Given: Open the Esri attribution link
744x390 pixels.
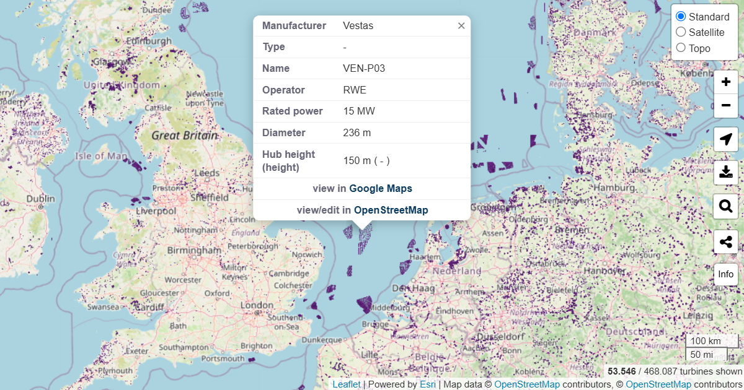Looking at the screenshot, I should [428, 384].
